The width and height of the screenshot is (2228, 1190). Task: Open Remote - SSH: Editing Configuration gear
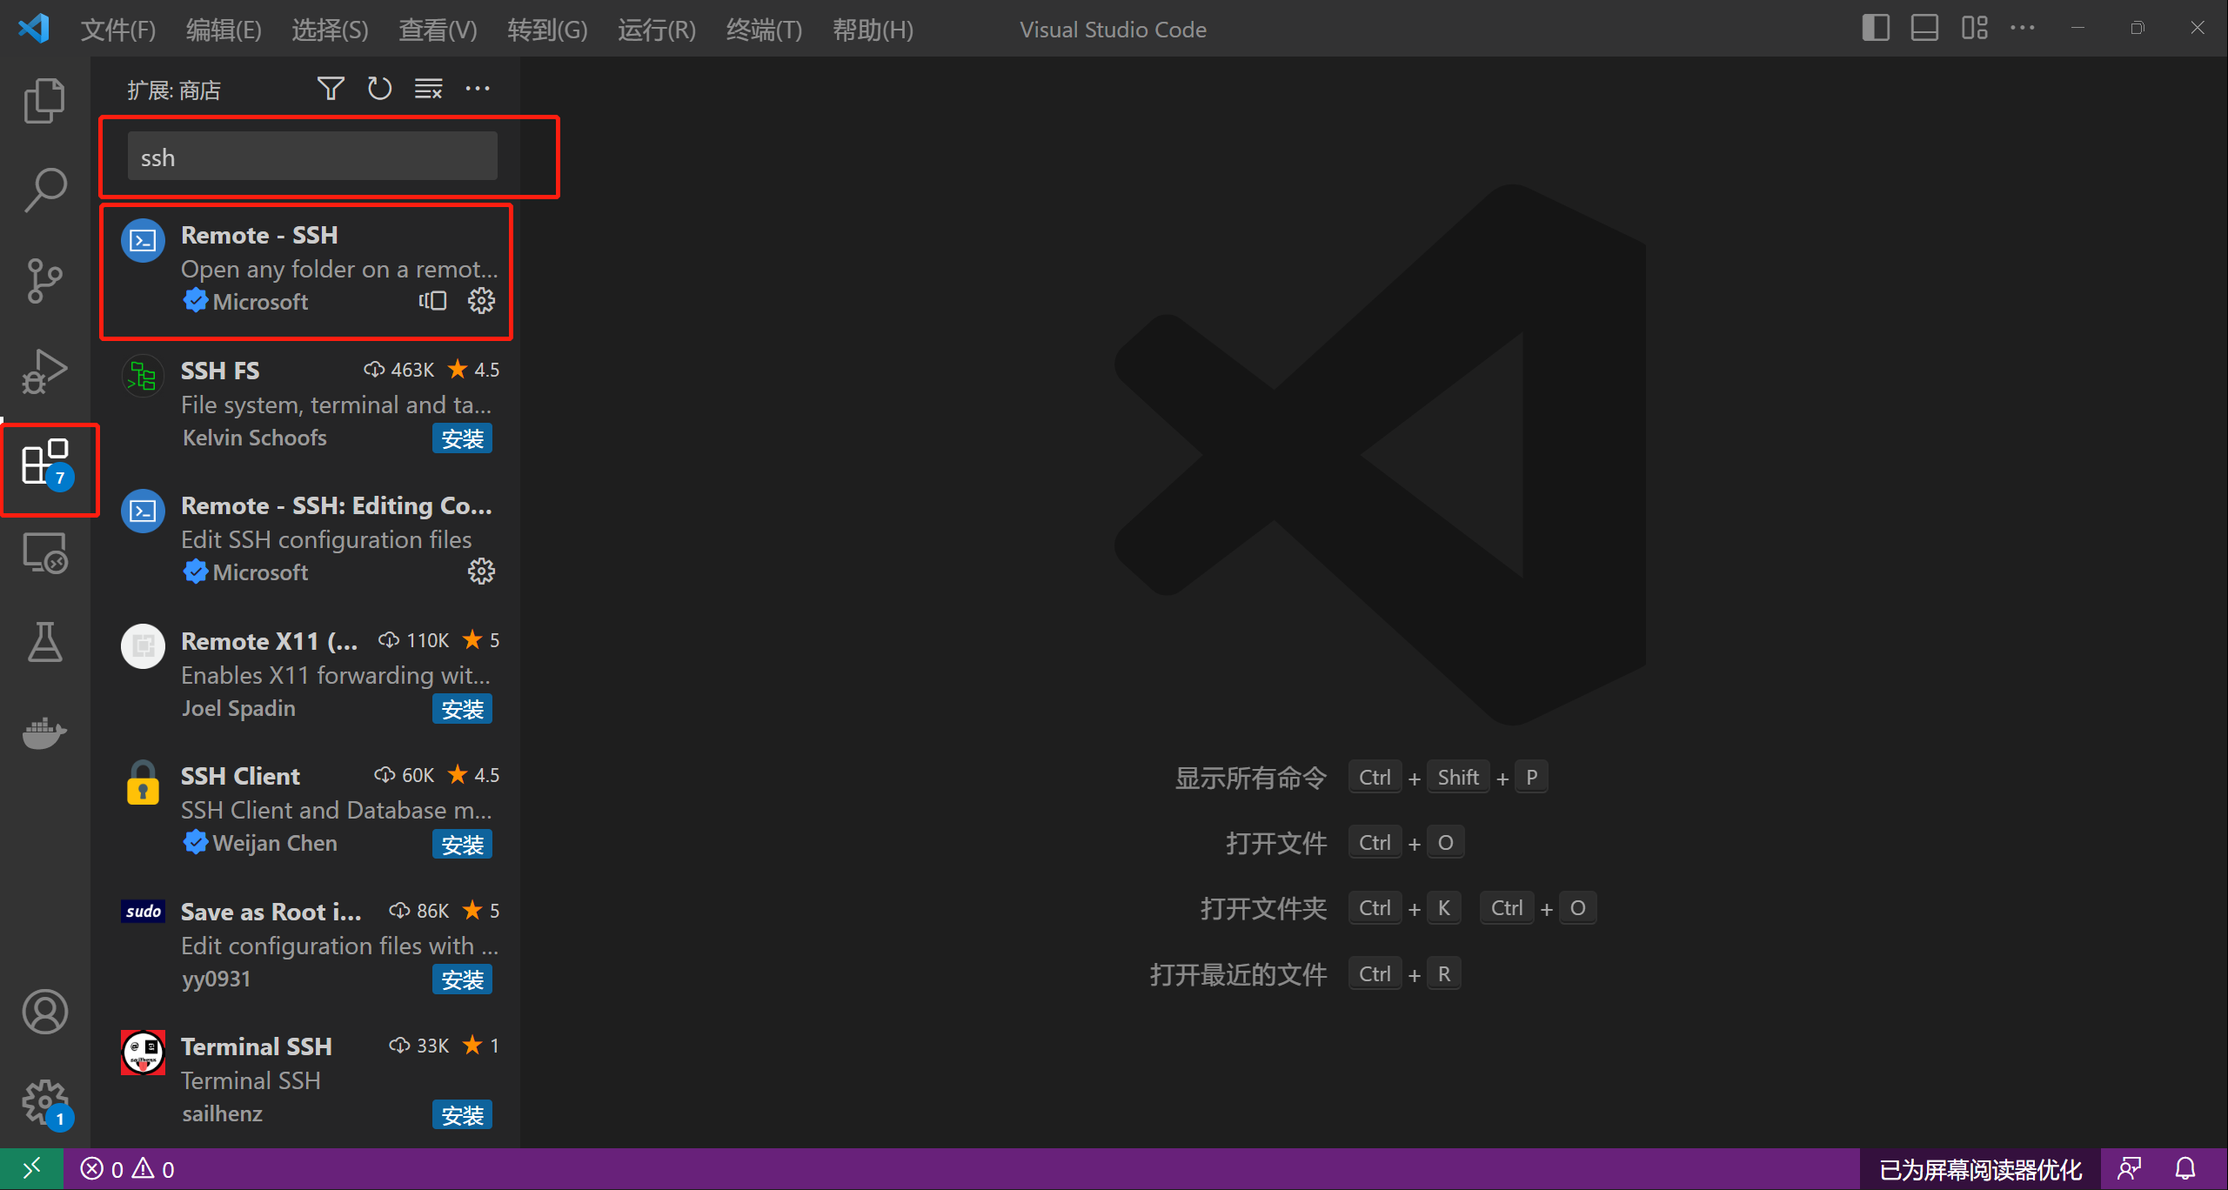click(481, 572)
